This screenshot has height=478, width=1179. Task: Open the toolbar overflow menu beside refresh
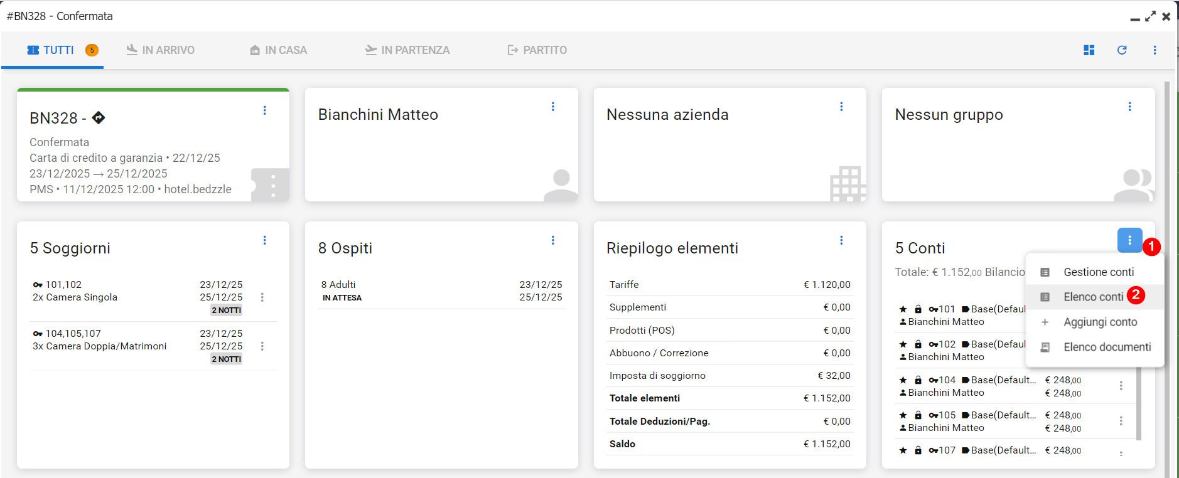tap(1155, 50)
